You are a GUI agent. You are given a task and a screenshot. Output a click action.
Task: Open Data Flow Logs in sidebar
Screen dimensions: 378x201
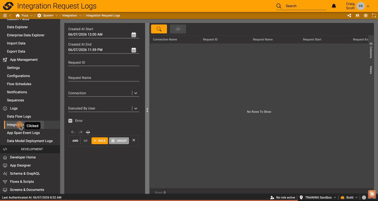tap(19, 116)
